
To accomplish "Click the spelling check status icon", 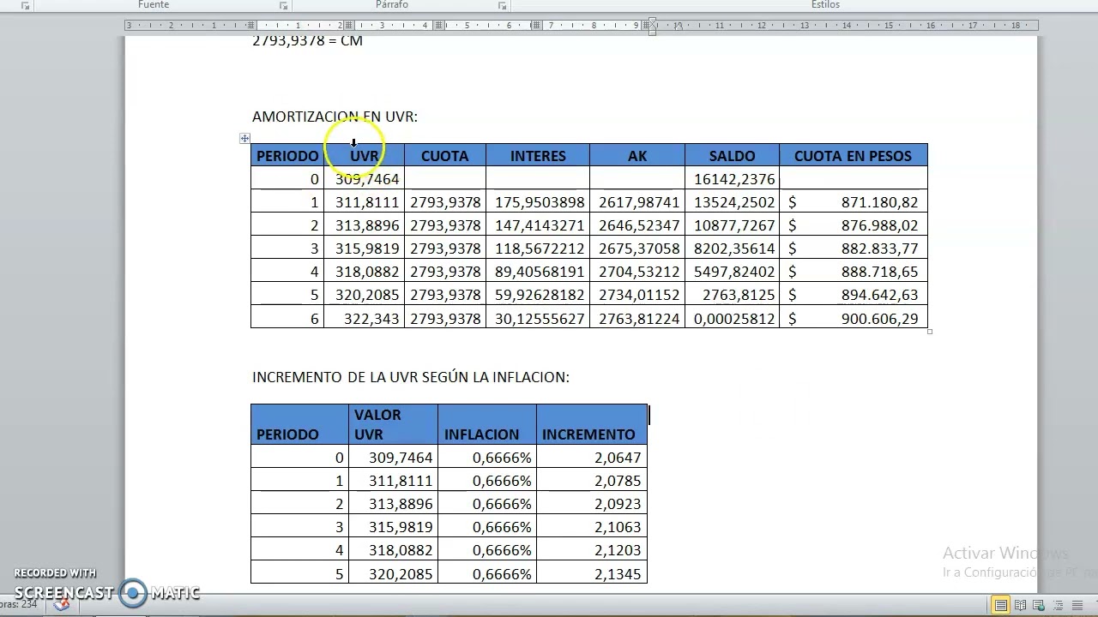I will (61, 605).
